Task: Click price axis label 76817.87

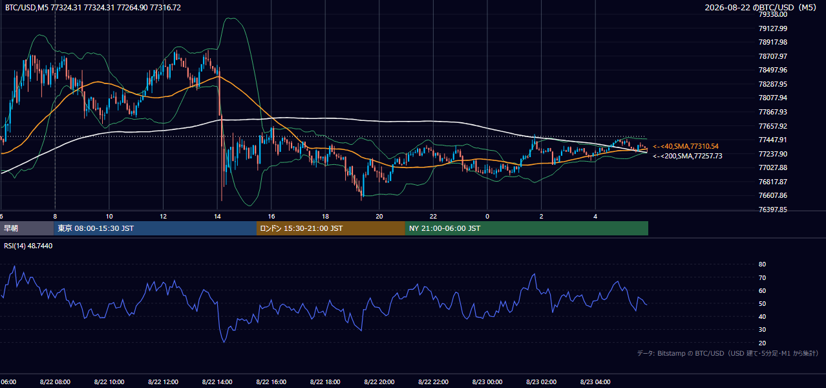Action: coord(772,182)
